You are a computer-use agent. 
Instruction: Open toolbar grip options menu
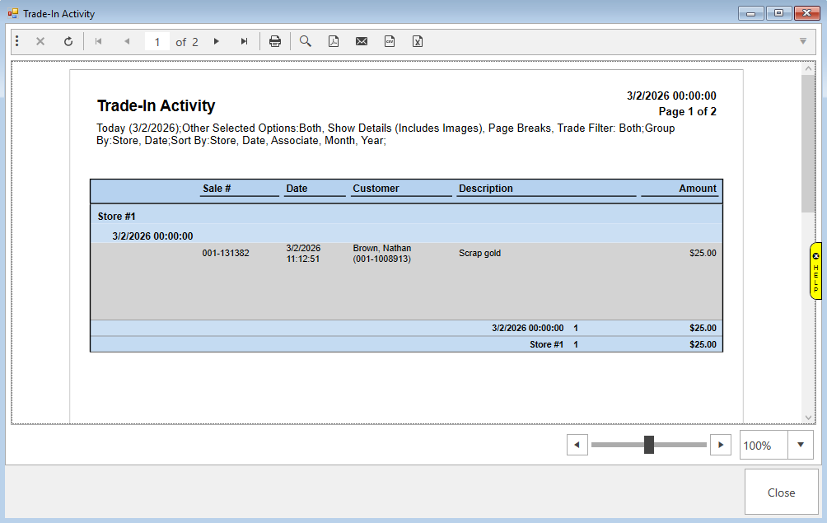pyautogui.click(x=17, y=41)
